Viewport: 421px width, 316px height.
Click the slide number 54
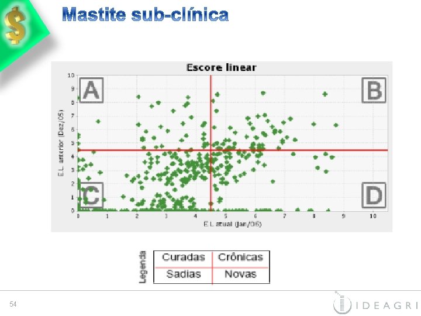coord(13,304)
